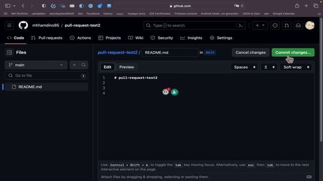The height and width of the screenshot is (181, 323).
Task: Select the Edit tab in editor
Action: pos(107,67)
